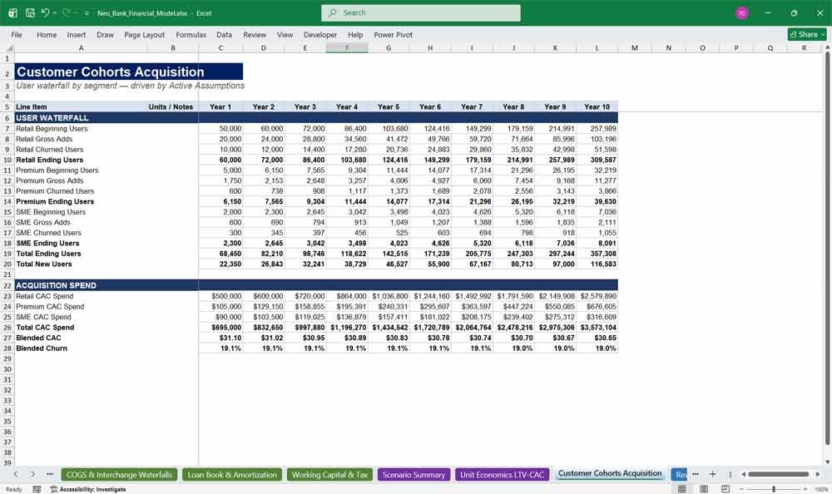The image size is (832, 494).
Task: Click Accessibility: Investigate in status bar
Action: click(88, 489)
